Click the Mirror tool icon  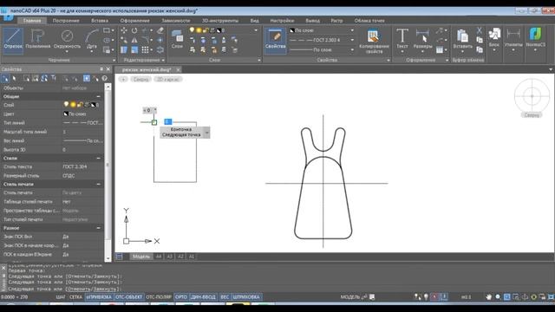(x=134, y=41)
